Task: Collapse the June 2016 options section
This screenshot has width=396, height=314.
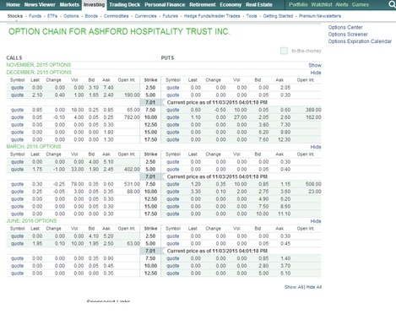Action: pyautogui.click(x=316, y=221)
